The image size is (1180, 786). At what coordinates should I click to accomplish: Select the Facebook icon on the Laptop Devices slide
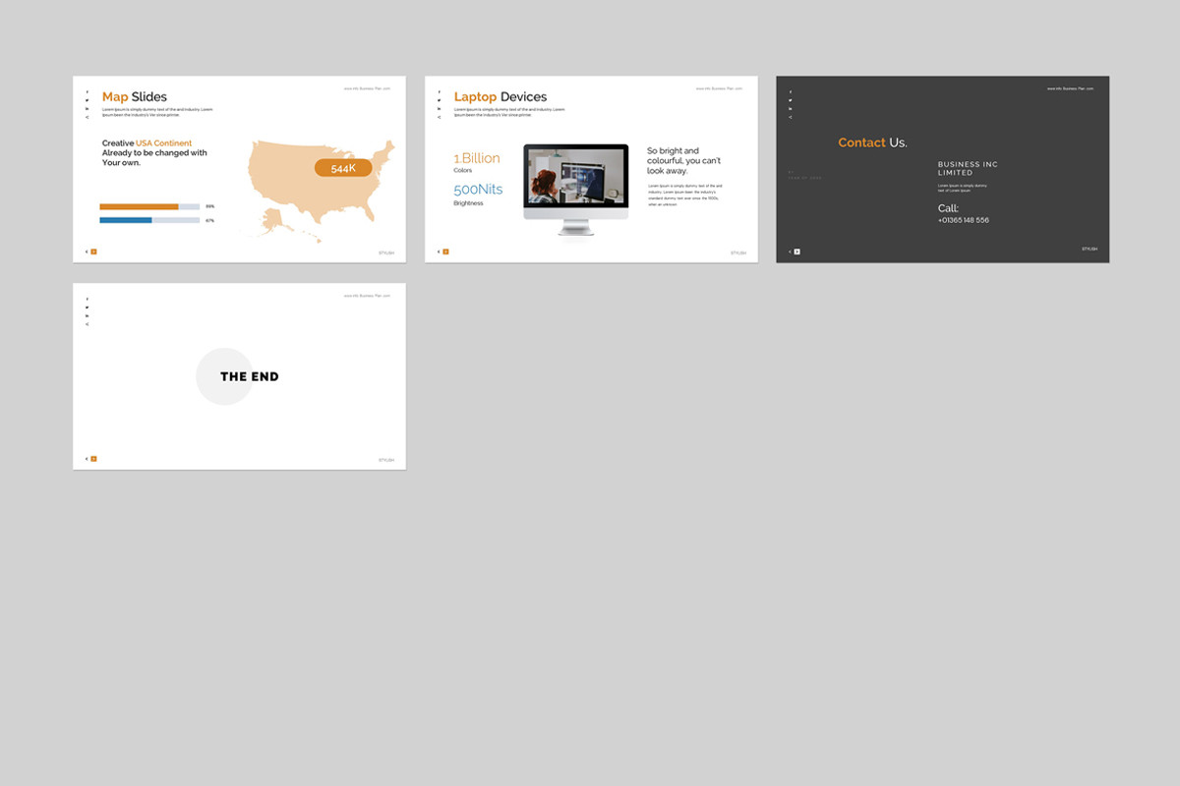(x=440, y=91)
